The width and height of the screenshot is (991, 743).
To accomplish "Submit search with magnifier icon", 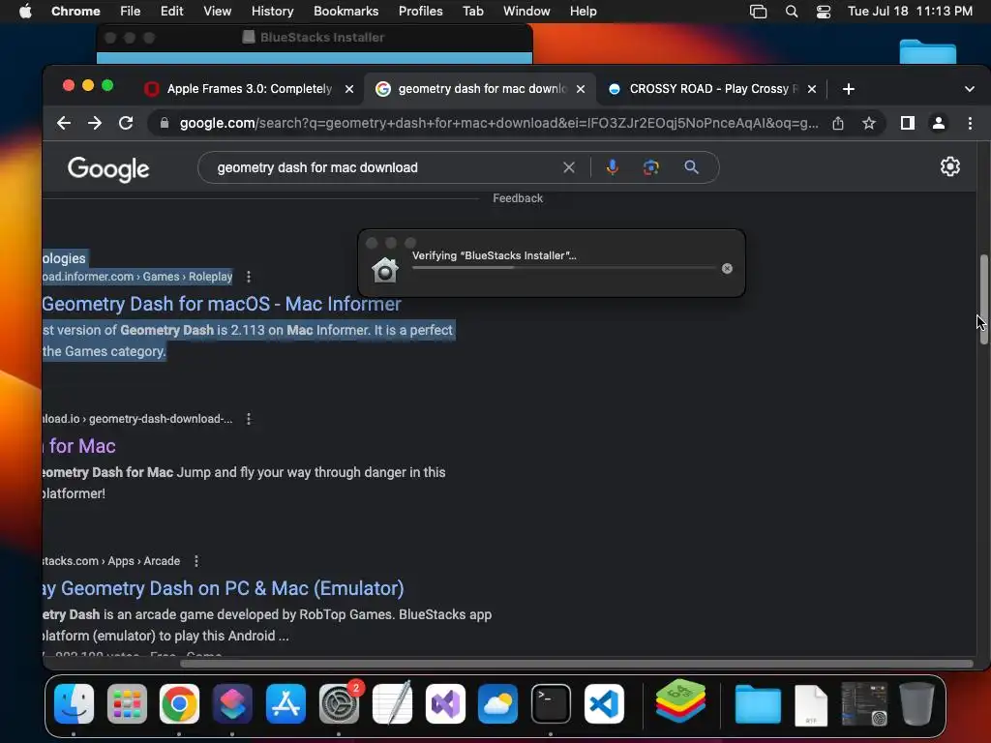I will 691,167.
